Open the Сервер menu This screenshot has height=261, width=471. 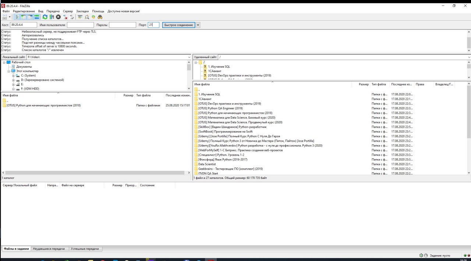click(68, 11)
